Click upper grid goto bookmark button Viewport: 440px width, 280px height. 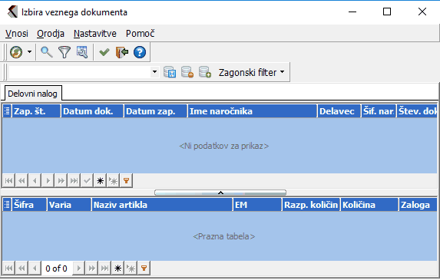[113, 180]
